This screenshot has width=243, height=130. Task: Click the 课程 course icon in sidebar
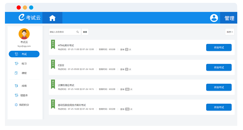(16, 73)
